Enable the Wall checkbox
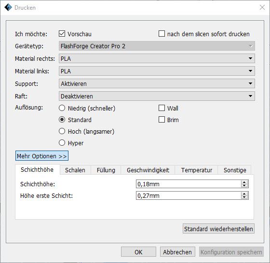This screenshot has height=263, width=270. (x=162, y=108)
